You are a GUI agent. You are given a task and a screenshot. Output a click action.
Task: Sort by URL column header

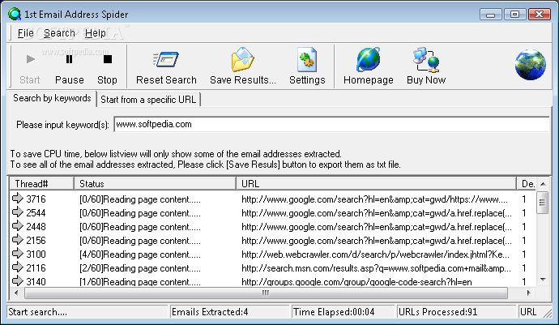(x=376, y=184)
